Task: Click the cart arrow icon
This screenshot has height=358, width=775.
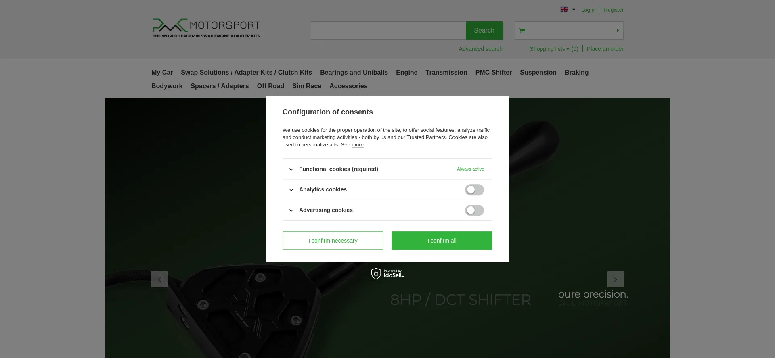Action: (618, 31)
